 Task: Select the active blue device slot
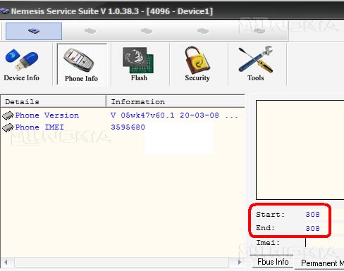pyautogui.click(x=34, y=31)
